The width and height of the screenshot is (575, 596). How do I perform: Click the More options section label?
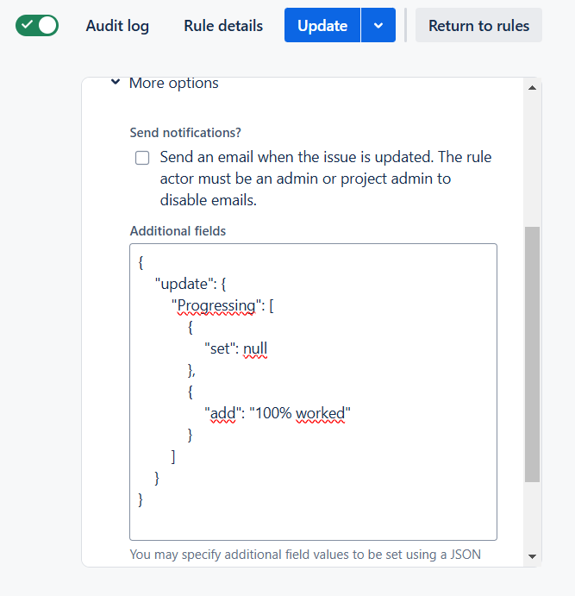click(x=173, y=84)
